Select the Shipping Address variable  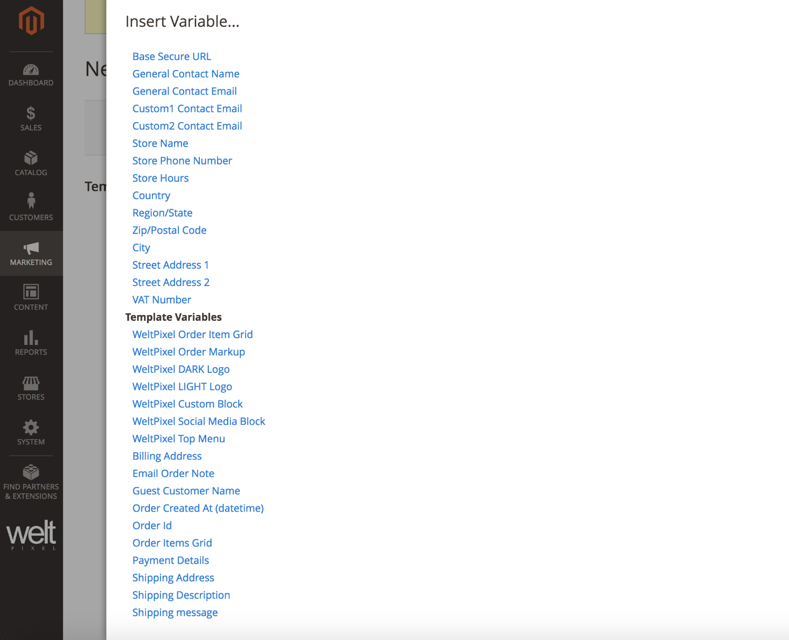click(x=173, y=577)
